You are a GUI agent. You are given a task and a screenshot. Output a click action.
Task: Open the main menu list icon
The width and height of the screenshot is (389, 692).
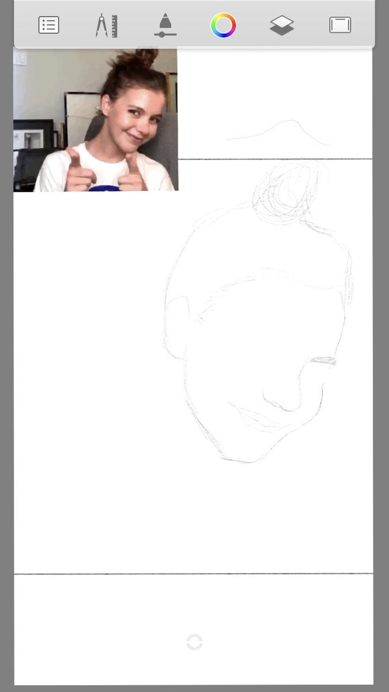[48, 25]
